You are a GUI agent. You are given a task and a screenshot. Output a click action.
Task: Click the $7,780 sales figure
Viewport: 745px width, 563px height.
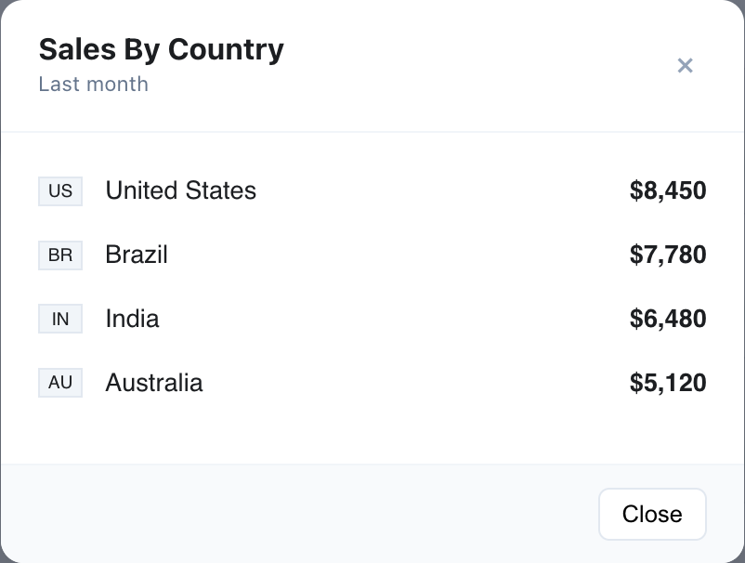point(668,255)
